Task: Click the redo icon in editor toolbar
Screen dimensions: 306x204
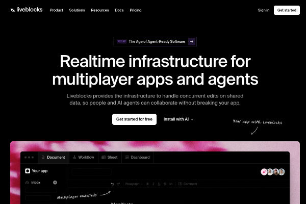Action: coord(118,184)
